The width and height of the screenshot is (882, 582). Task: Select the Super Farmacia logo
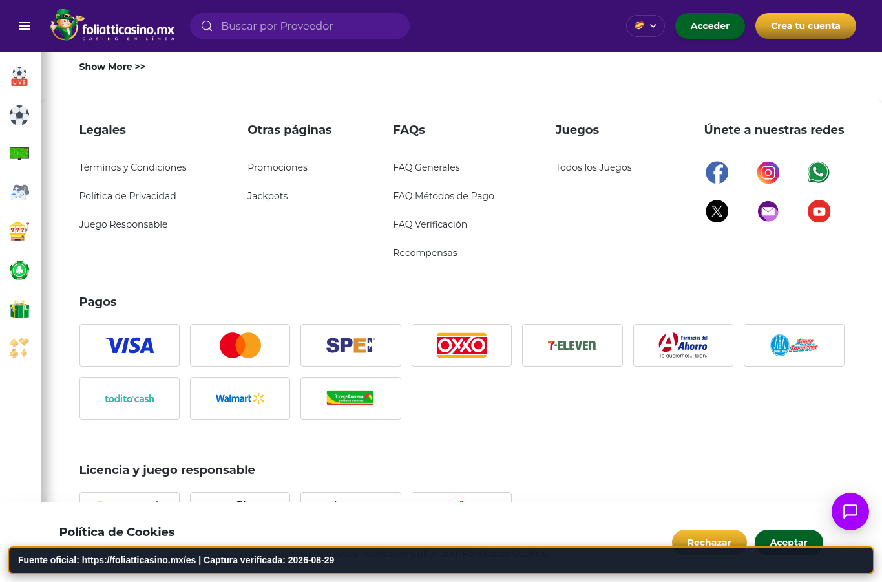(794, 345)
